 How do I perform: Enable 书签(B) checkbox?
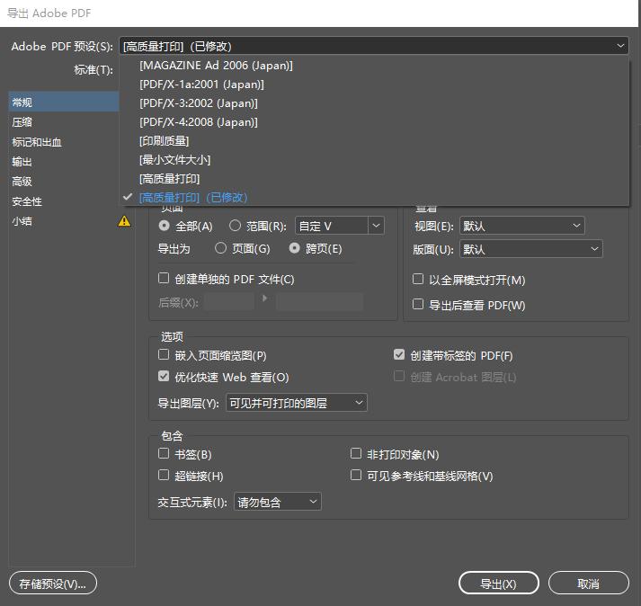pos(164,453)
